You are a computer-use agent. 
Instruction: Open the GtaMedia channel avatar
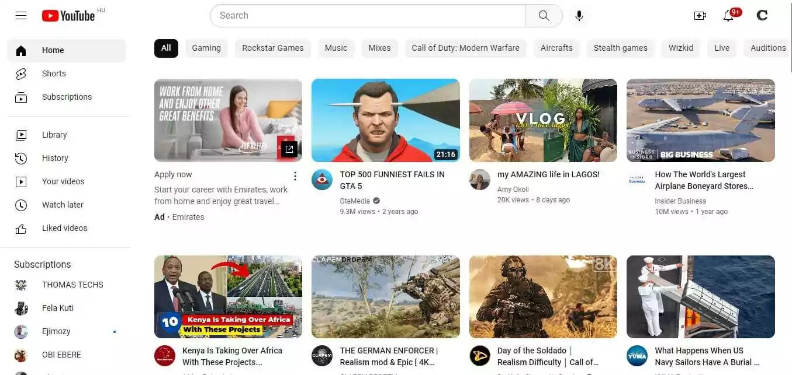[322, 180]
